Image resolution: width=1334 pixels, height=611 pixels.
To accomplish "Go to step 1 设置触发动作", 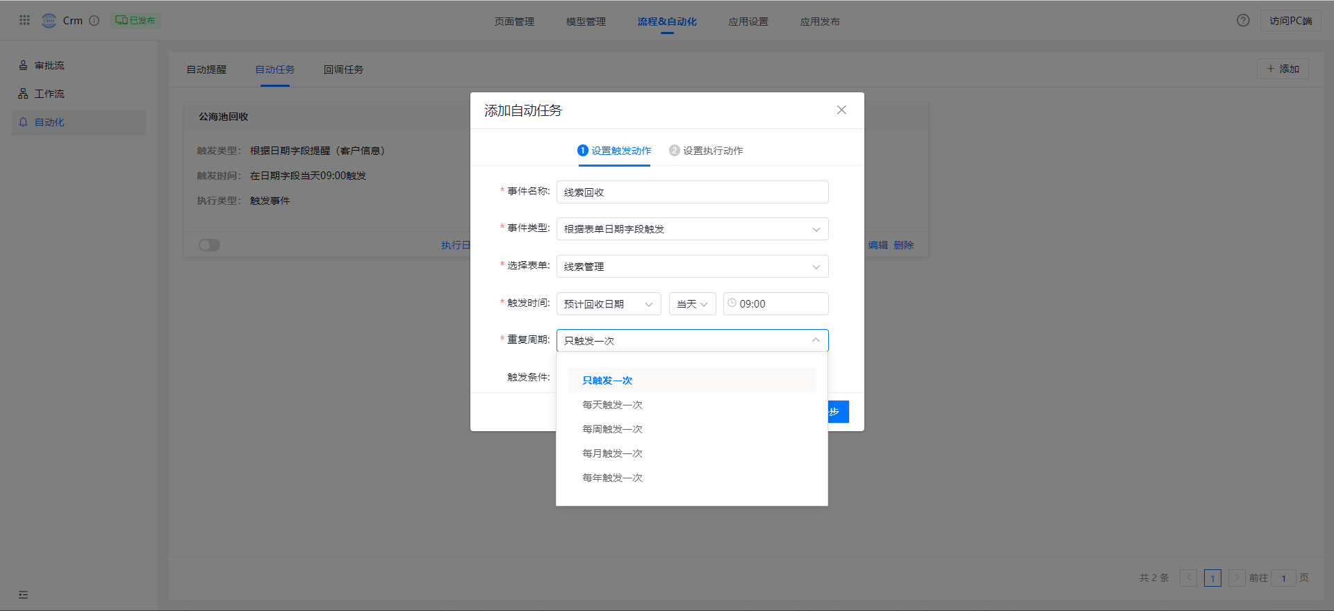I will pyautogui.click(x=614, y=151).
